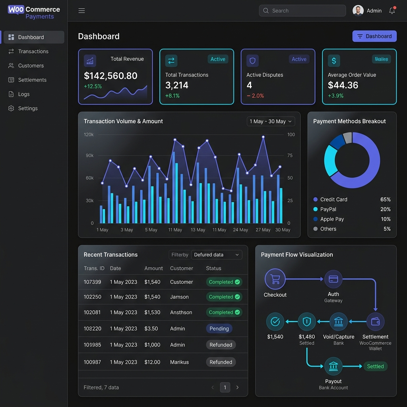Click the Completed status for transaction 107399
The height and width of the screenshot is (407, 407).
[x=224, y=282]
